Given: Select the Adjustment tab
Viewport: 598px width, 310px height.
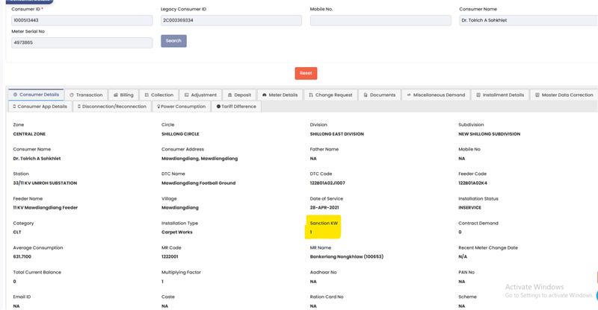Looking at the screenshot, I should [200, 95].
